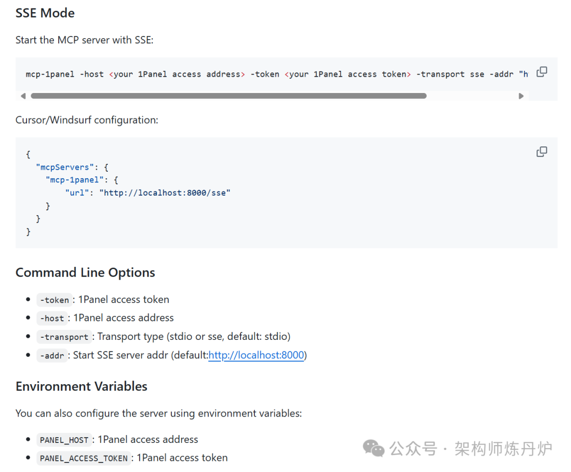Open the http://localhost:8000 link
The image size is (571, 472).
click(256, 355)
